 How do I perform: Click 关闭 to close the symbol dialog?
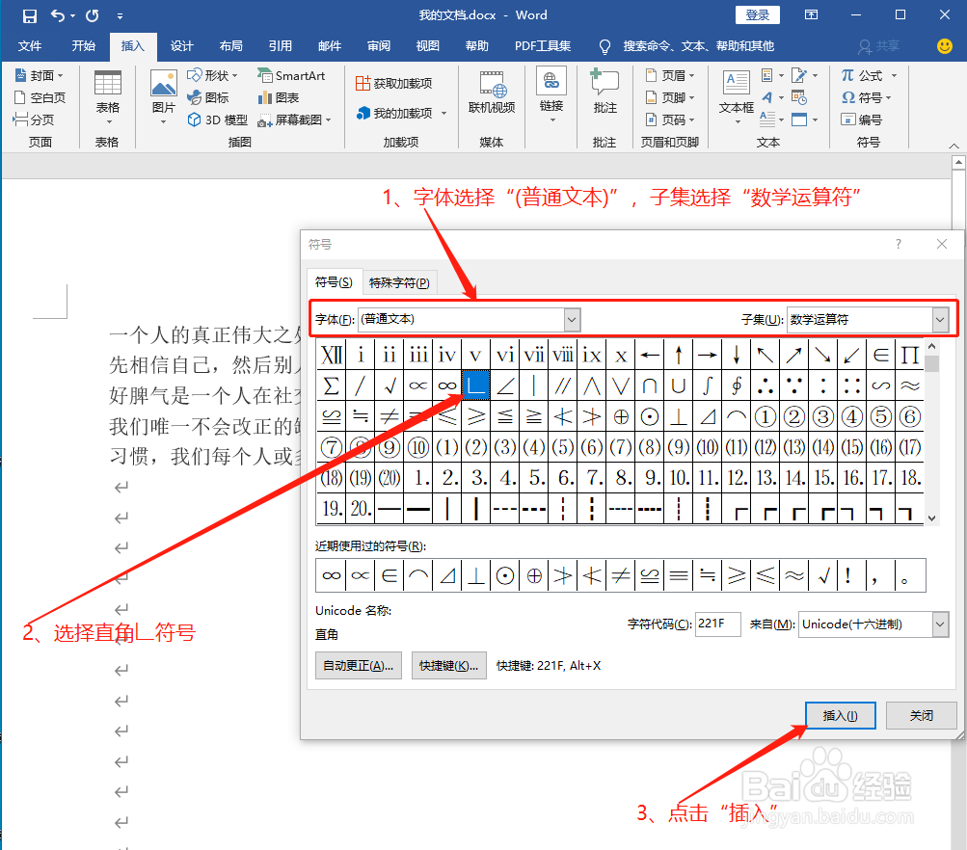point(922,716)
